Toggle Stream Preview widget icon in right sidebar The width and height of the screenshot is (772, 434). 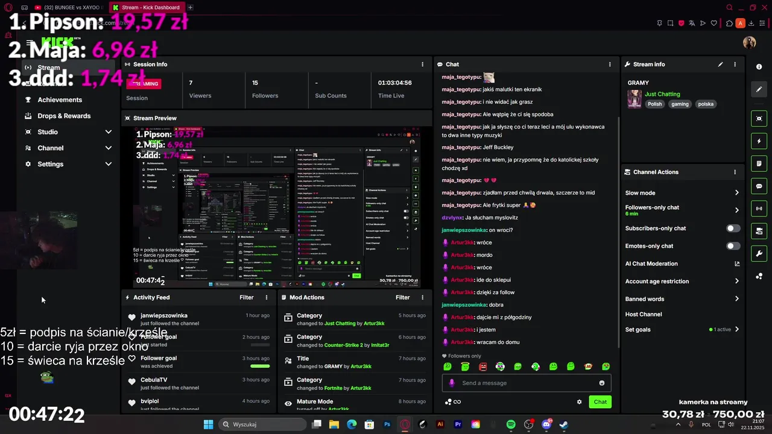[x=759, y=119]
